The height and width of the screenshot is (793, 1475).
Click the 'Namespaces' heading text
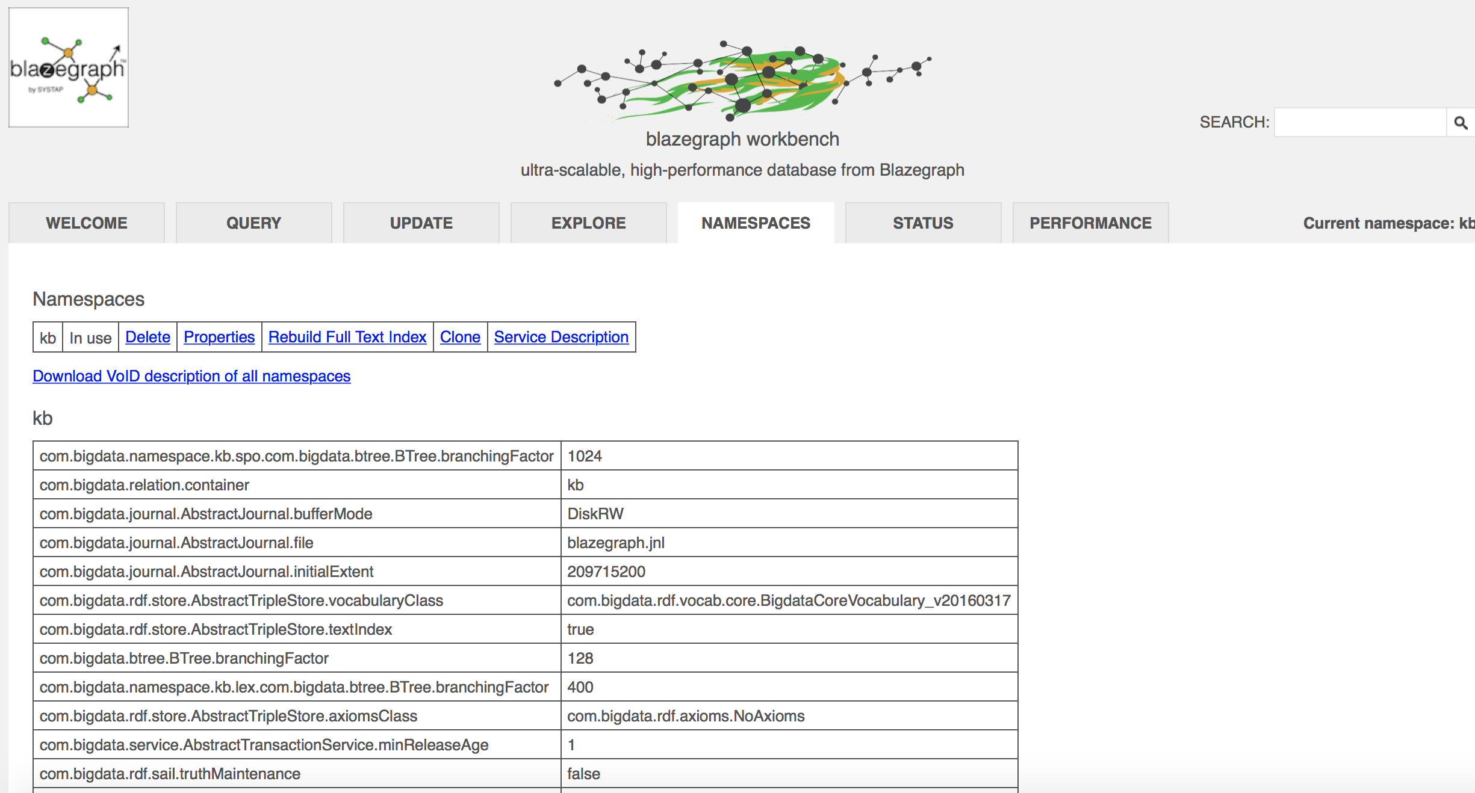tap(88, 299)
